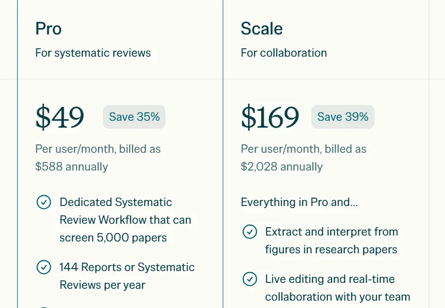
Task: Click the "Everything in Pro and…" text
Action: click(299, 202)
